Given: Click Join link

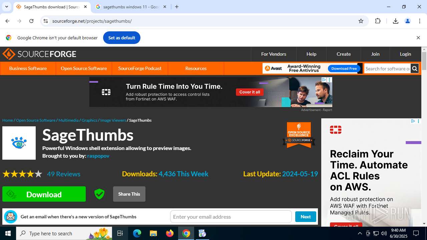Looking at the screenshot, I should point(375,54).
